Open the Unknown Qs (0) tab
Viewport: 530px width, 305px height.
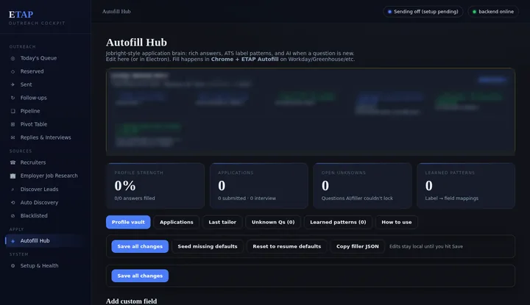(273, 222)
